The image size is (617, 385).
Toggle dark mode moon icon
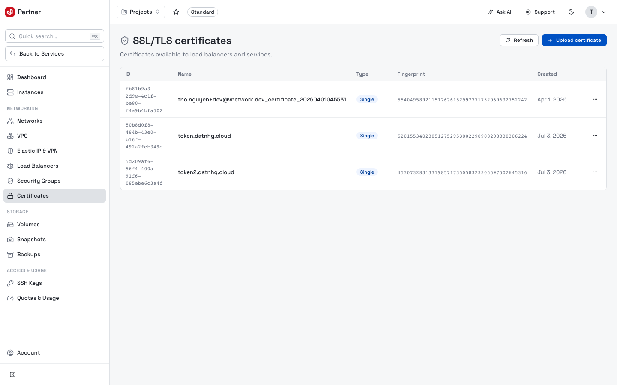(x=572, y=12)
